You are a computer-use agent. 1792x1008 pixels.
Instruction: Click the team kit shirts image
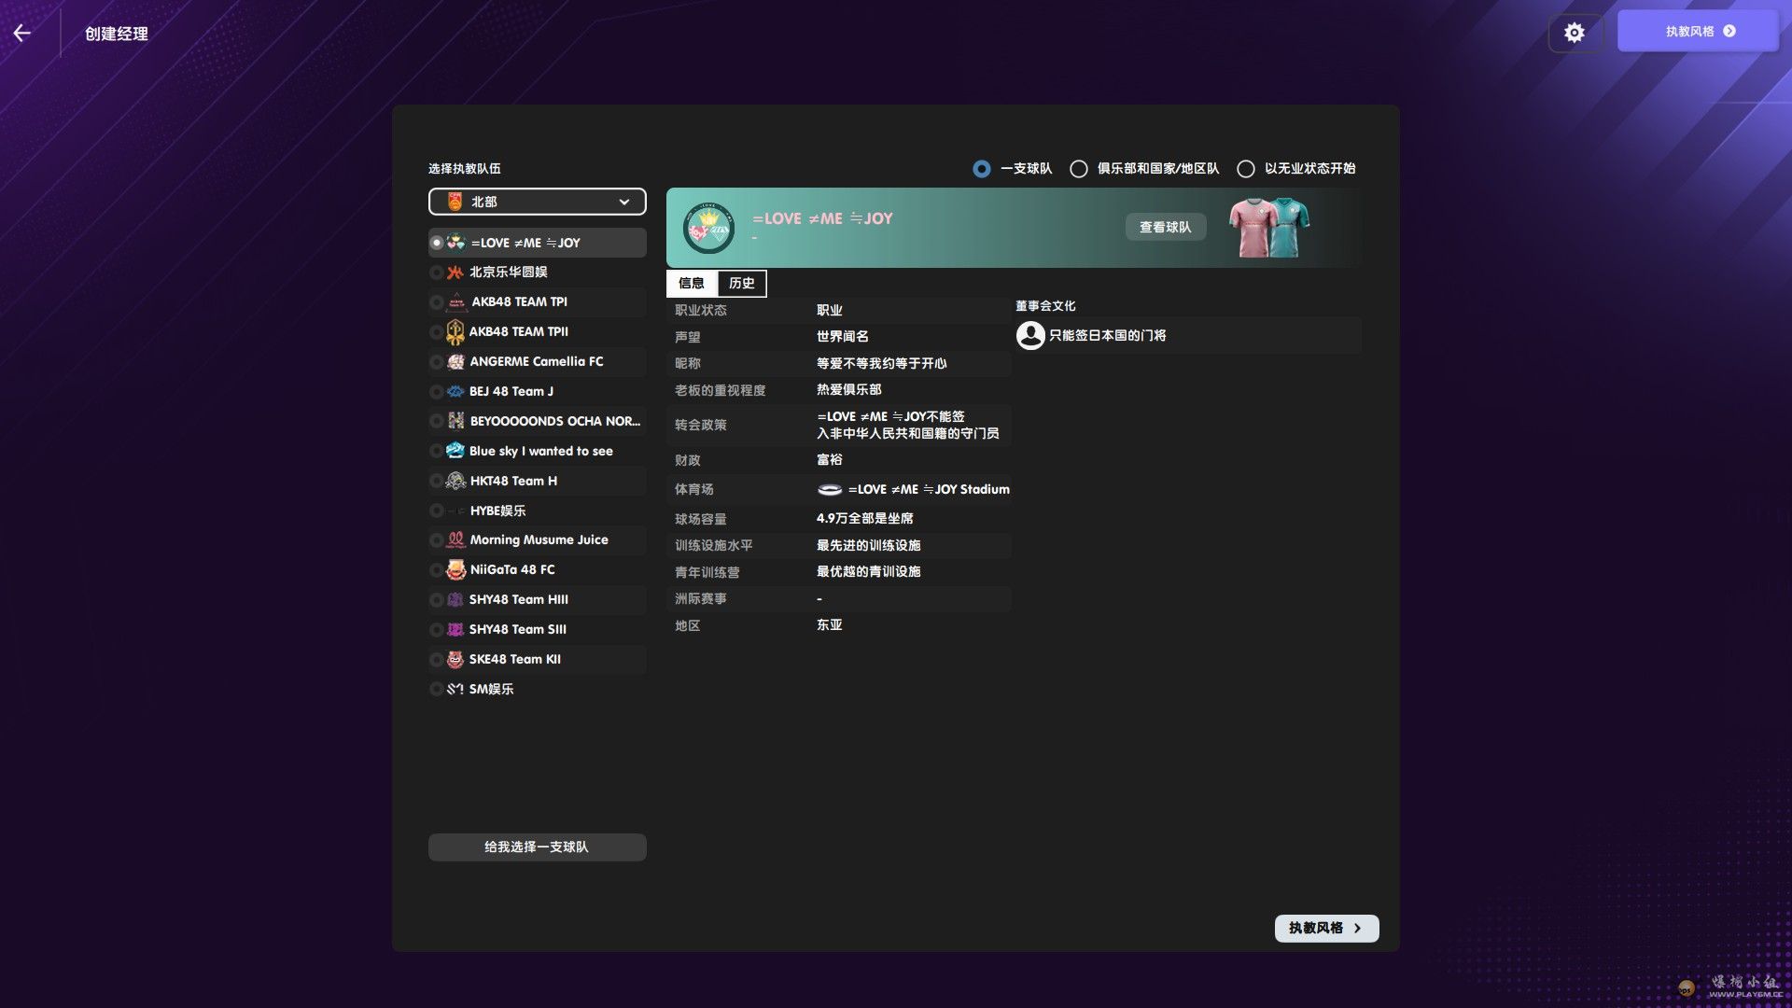(x=1269, y=227)
